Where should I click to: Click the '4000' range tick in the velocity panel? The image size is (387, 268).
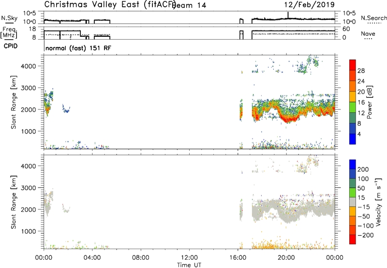pos(28,166)
